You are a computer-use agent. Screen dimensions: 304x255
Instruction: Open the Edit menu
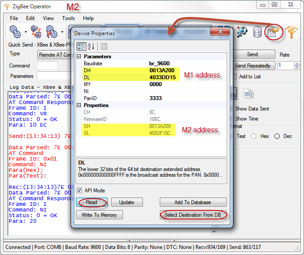click(x=30, y=18)
